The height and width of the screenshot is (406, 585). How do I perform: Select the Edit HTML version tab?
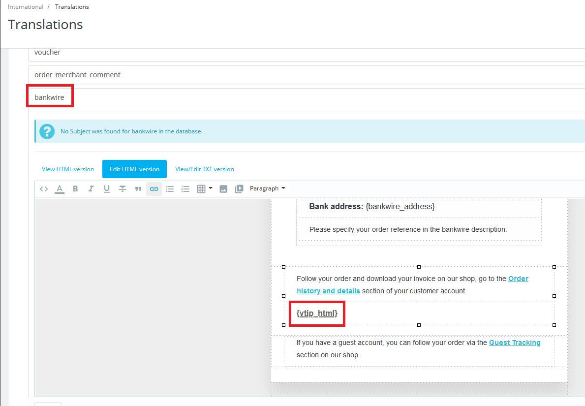point(134,169)
